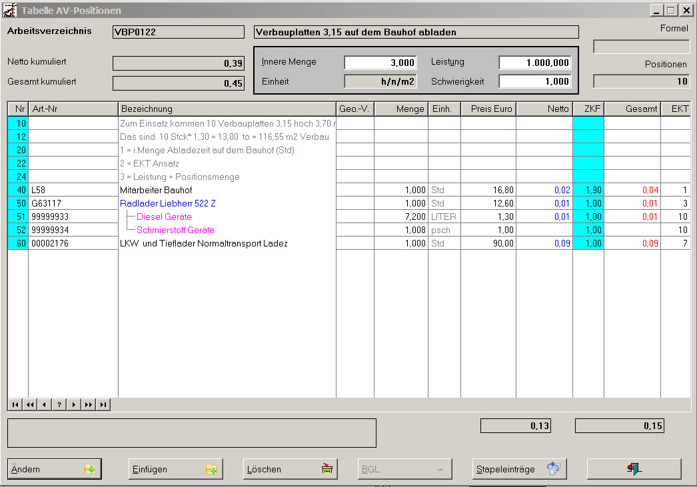This screenshot has height=487, width=697.
Task: Select the Schwierigkeit input field
Action: click(535, 81)
